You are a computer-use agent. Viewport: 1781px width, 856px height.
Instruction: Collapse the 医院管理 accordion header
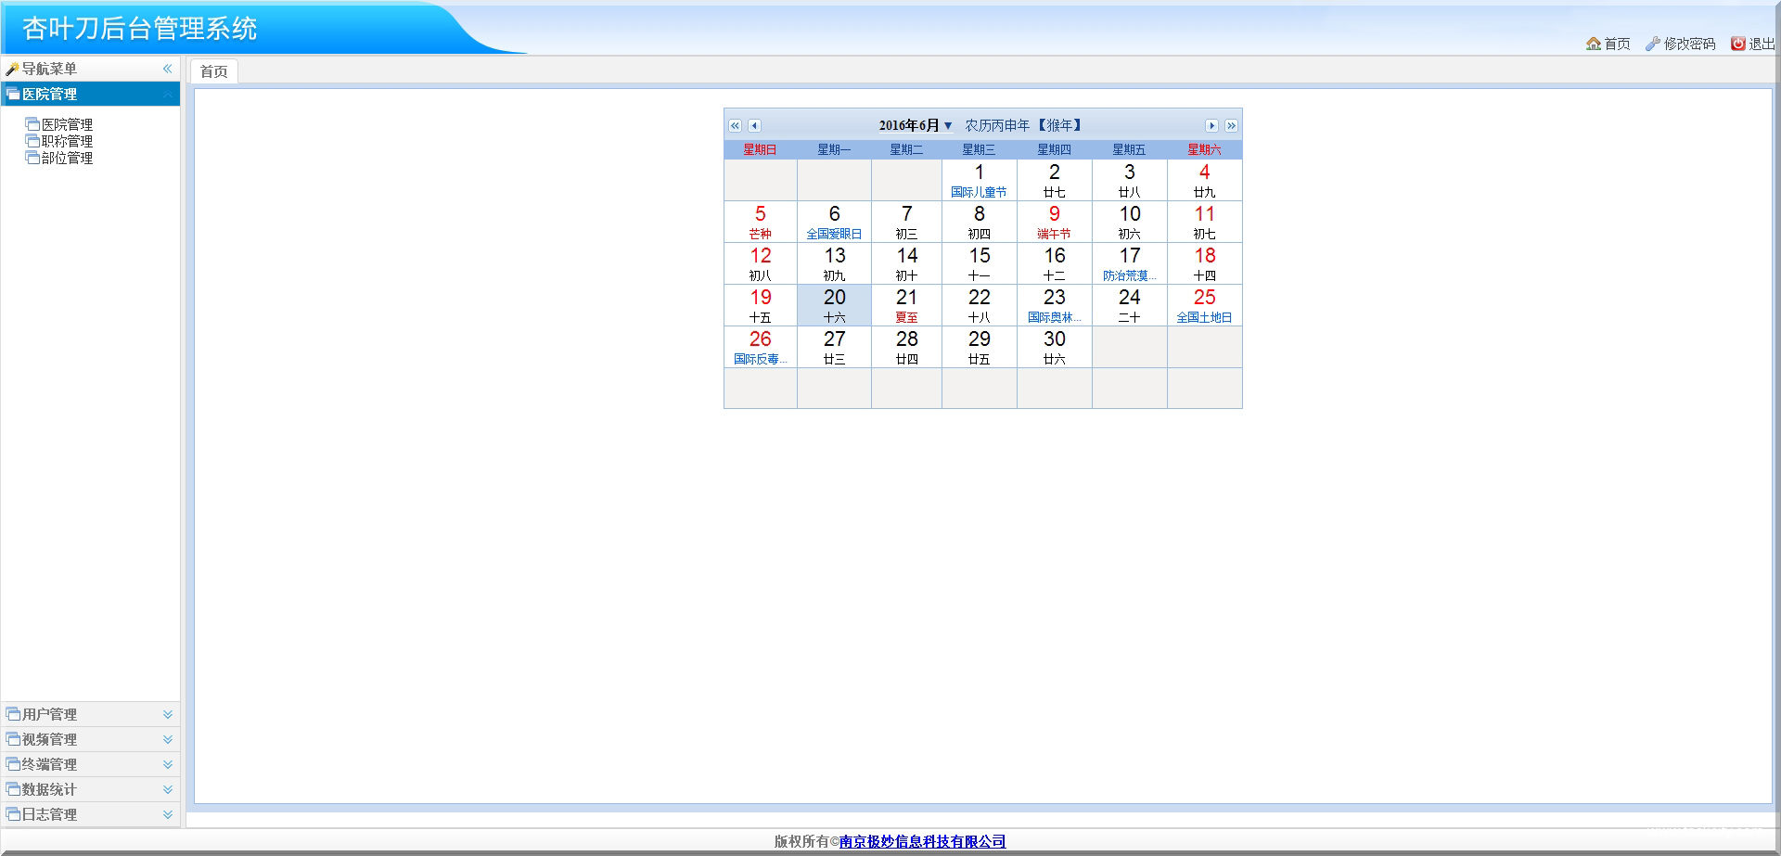tap(168, 94)
